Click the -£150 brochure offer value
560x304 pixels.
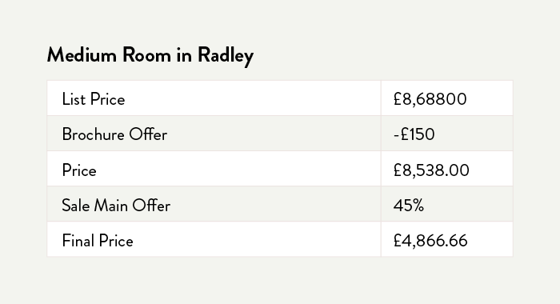(x=414, y=134)
